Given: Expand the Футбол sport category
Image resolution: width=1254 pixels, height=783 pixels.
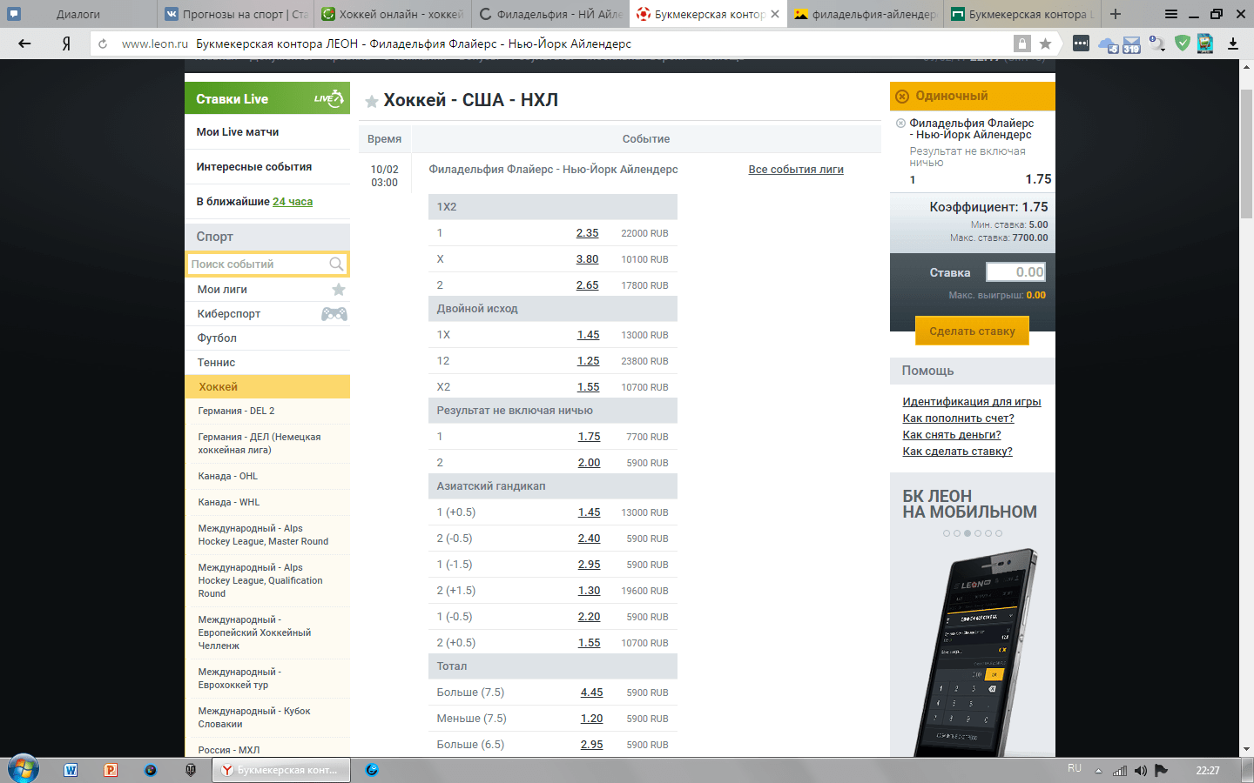Looking at the screenshot, I should (217, 338).
